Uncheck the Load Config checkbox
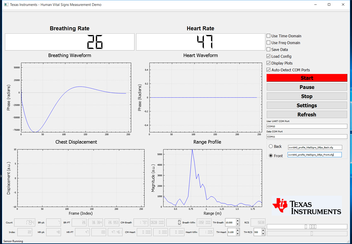 (x=268, y=56)
